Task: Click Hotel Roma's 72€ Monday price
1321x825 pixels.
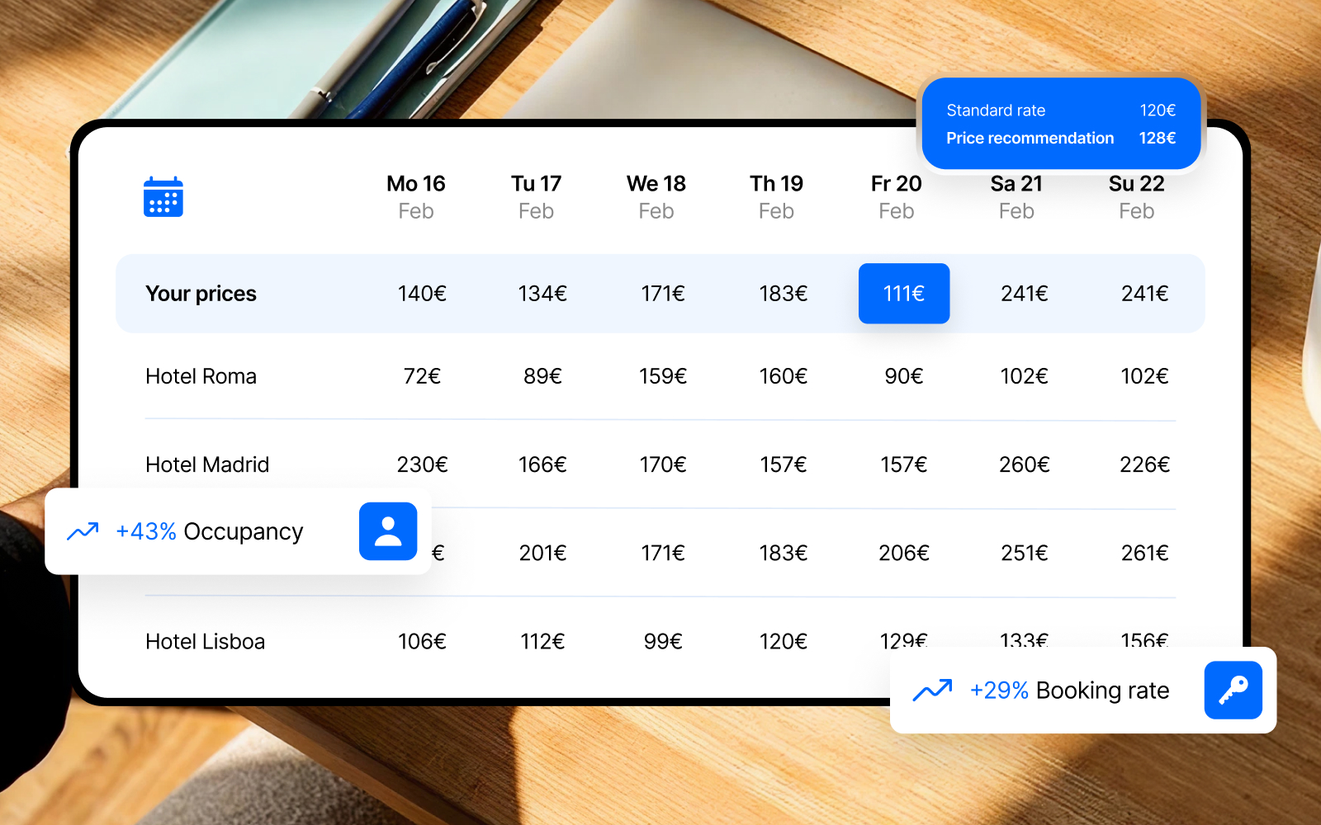Action: pos(422,376)
